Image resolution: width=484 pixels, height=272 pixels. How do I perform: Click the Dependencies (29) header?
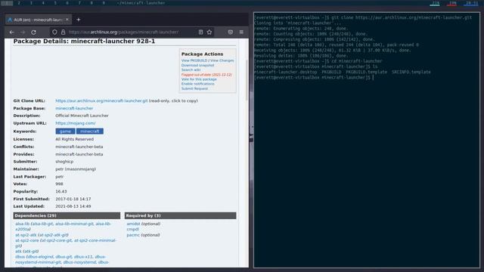[x=67, y=215]
